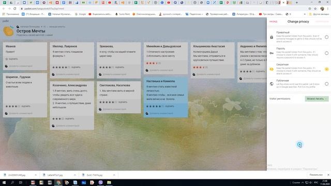Open Task View on taskbar
The width and height of the screenshot is (331, 186).
[x=21, y=182]
